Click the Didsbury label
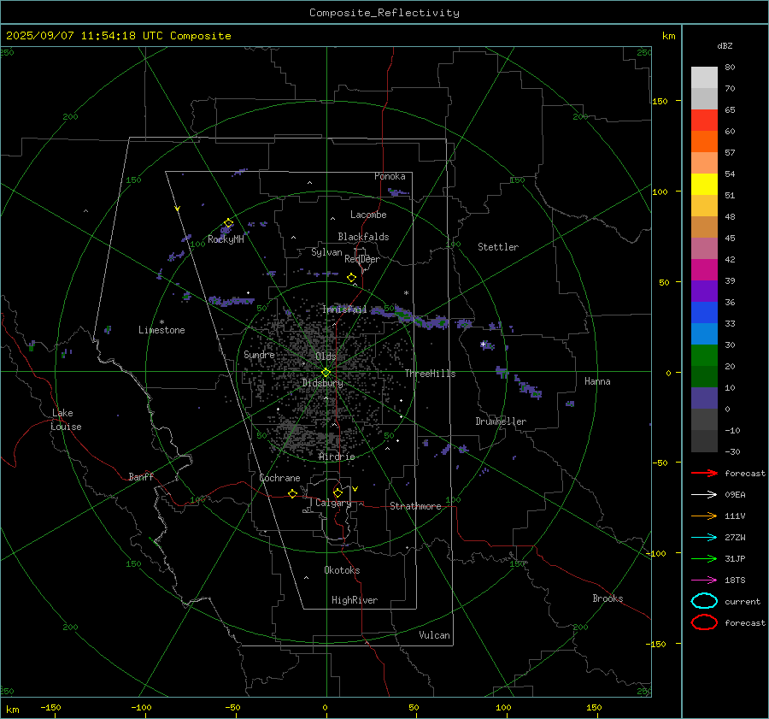Viewport: 769px width, 719px height. (322, 383)
